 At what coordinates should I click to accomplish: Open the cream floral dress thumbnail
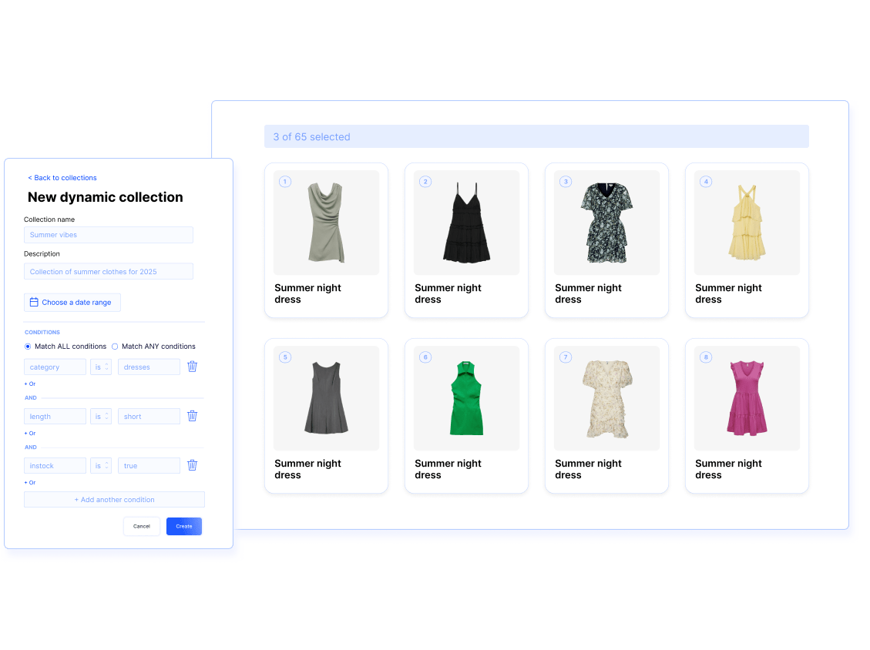tap(607, 398)
